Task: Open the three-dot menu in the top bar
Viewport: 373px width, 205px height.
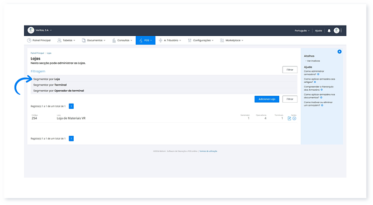Action: pos(341,31)
